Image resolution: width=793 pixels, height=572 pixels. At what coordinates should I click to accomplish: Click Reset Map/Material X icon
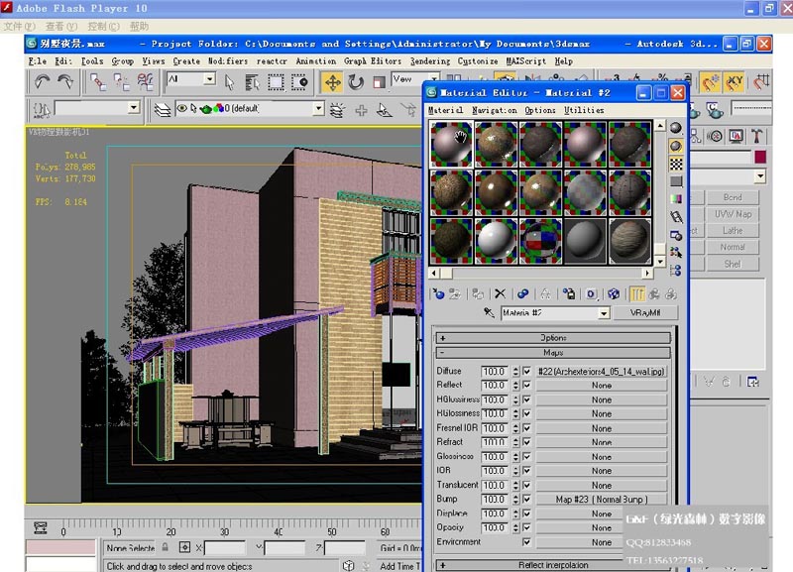coord(500,293)
